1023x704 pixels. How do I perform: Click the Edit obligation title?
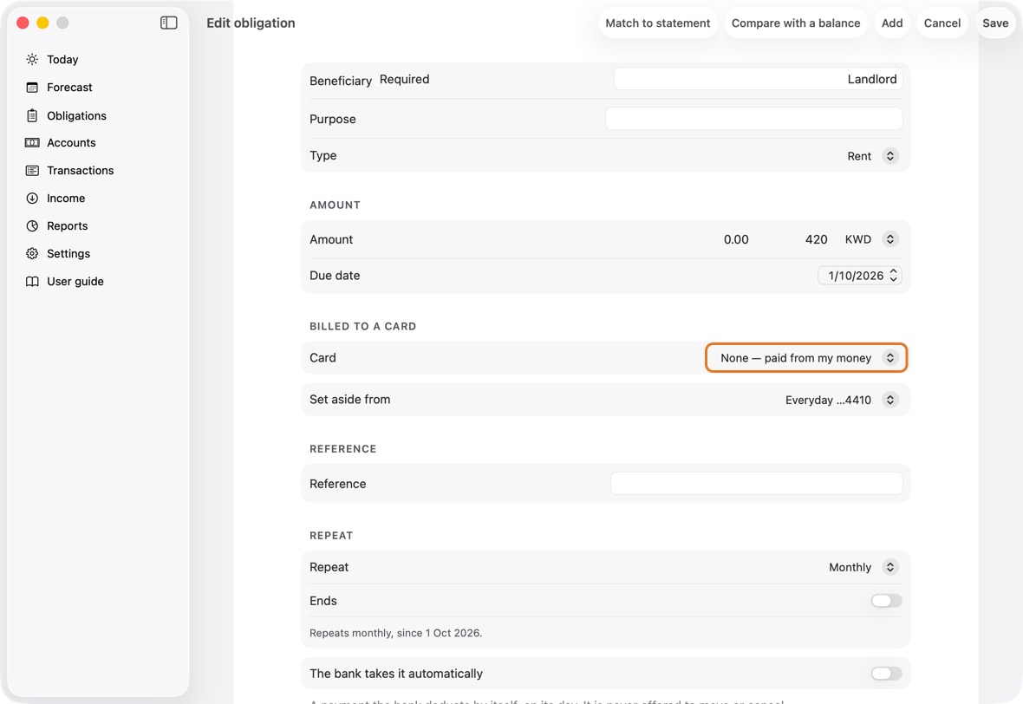(x=251, y=23)
